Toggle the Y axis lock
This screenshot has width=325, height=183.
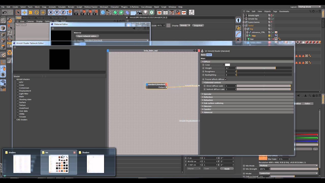(x=57, y=12)
